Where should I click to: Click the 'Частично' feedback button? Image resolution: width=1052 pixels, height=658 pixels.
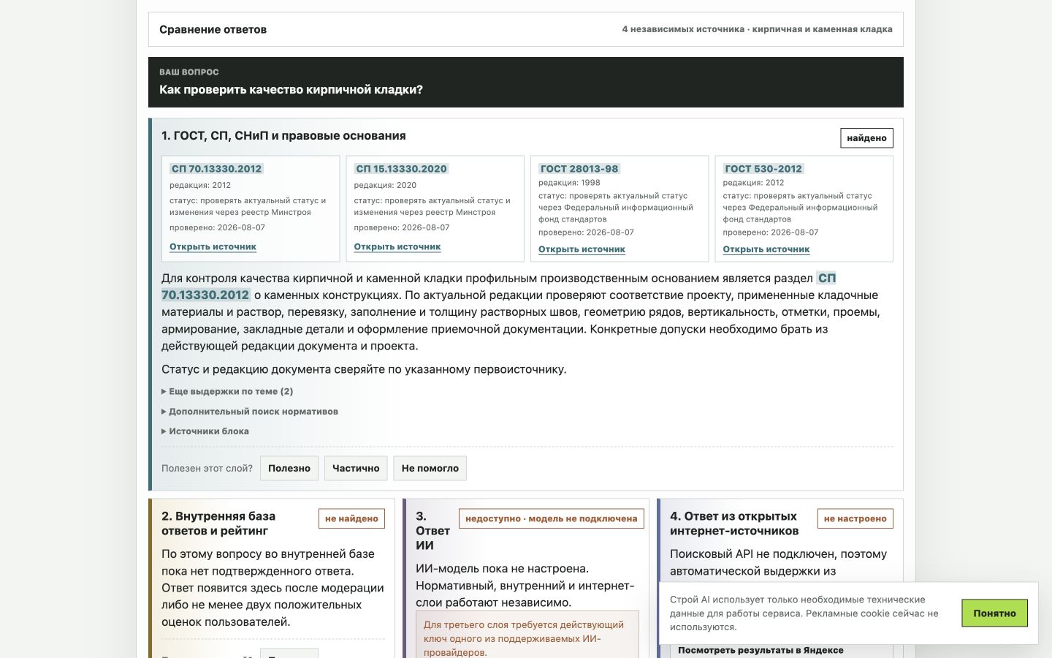tap(356, 468)
